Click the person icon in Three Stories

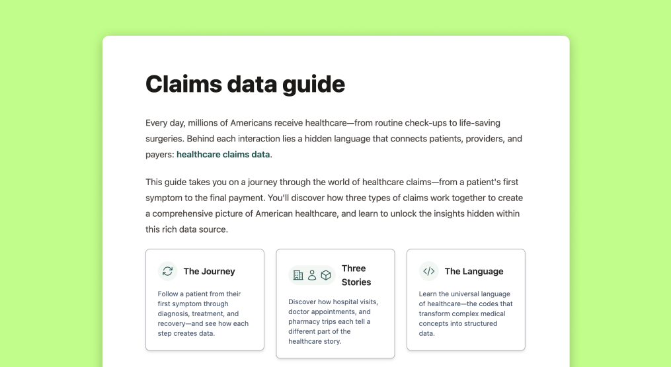pyautogui.click(x=312, y=275)
